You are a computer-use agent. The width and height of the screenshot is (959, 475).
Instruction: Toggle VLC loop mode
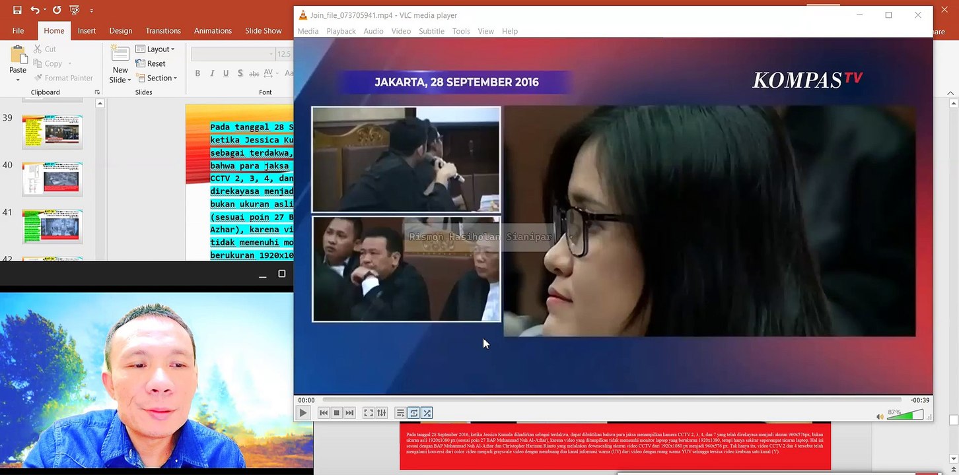point(413,413)
